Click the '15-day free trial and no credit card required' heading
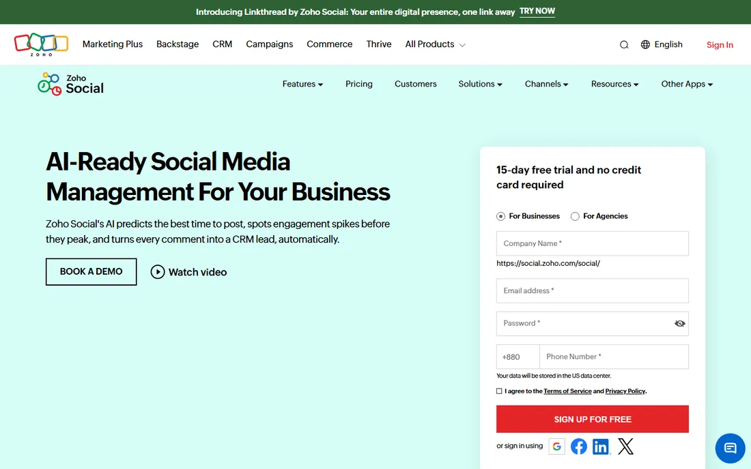This screenshot has width=751, height=469. (569, 177)
